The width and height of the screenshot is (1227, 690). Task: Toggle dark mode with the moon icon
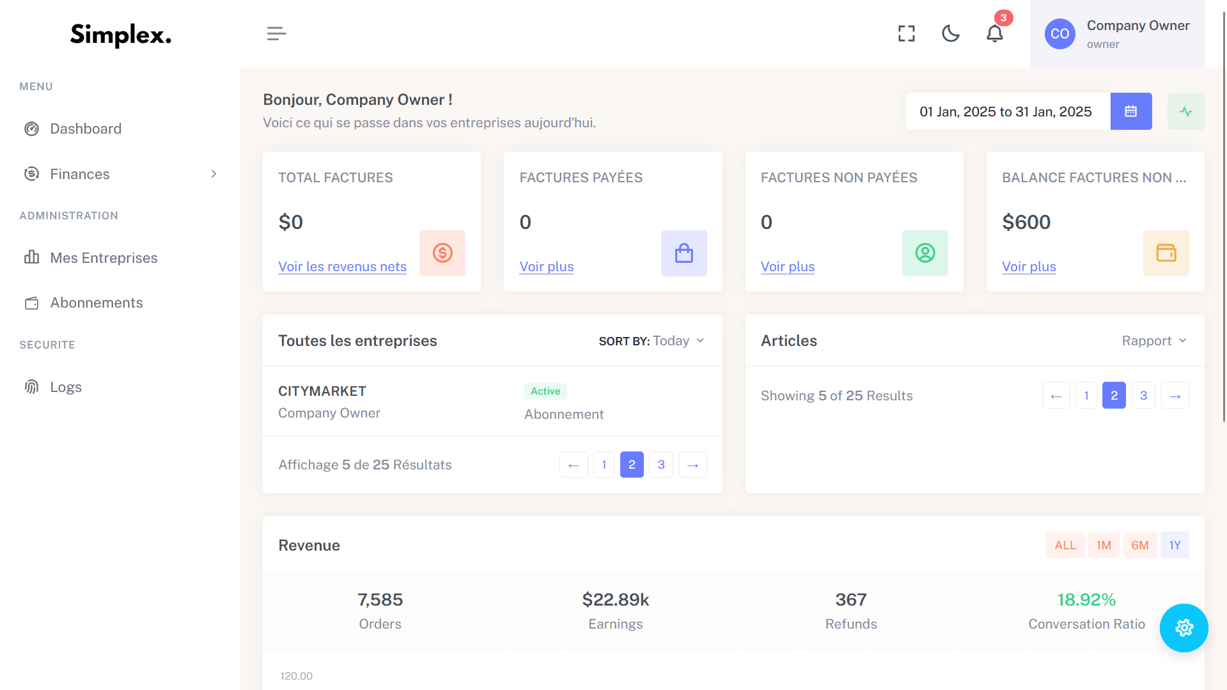(950, 34)
